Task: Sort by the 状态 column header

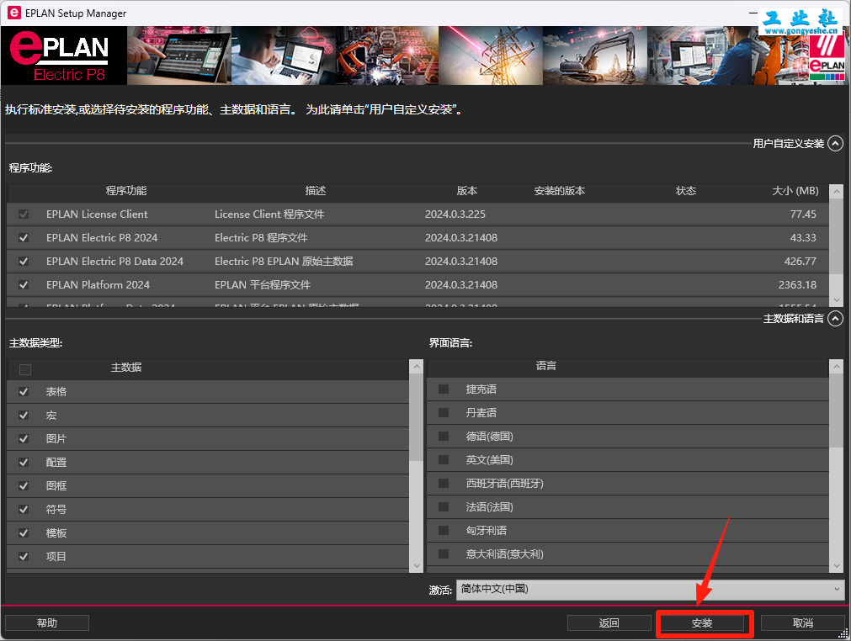Action: 686,191
